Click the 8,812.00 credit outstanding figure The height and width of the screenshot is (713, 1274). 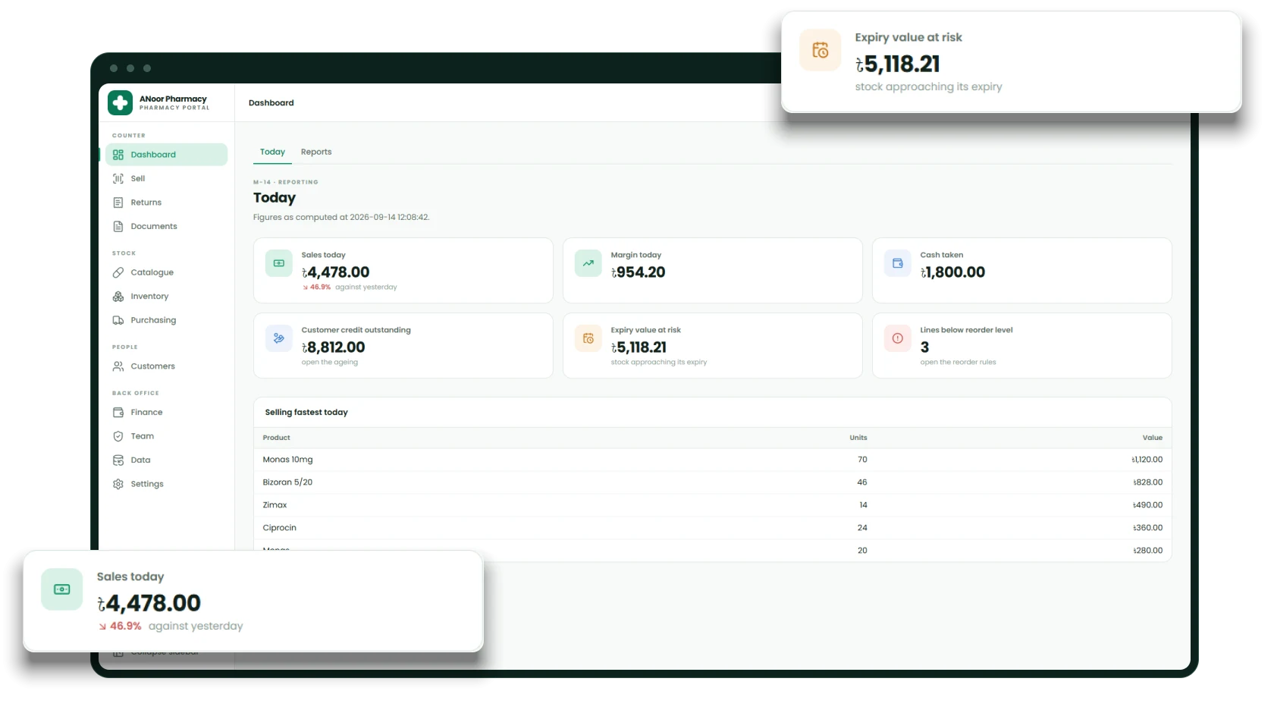333,347
